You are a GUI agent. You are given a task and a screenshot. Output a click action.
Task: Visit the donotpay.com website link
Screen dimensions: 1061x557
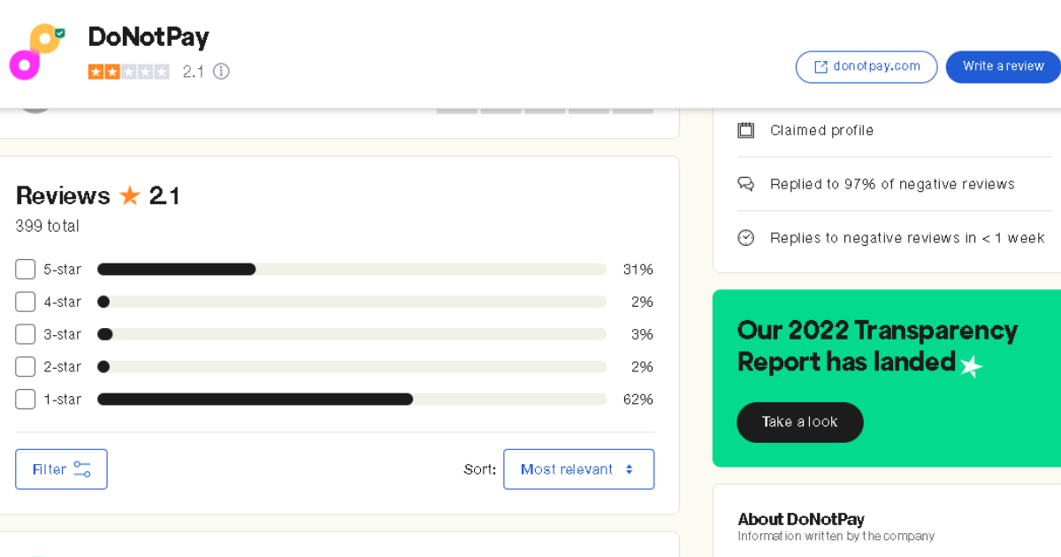[x=866, y=67]
